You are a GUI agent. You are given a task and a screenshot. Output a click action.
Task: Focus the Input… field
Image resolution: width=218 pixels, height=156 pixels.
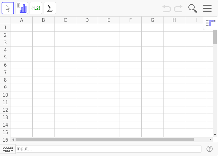pyautogui.click(x=109, y=149)
